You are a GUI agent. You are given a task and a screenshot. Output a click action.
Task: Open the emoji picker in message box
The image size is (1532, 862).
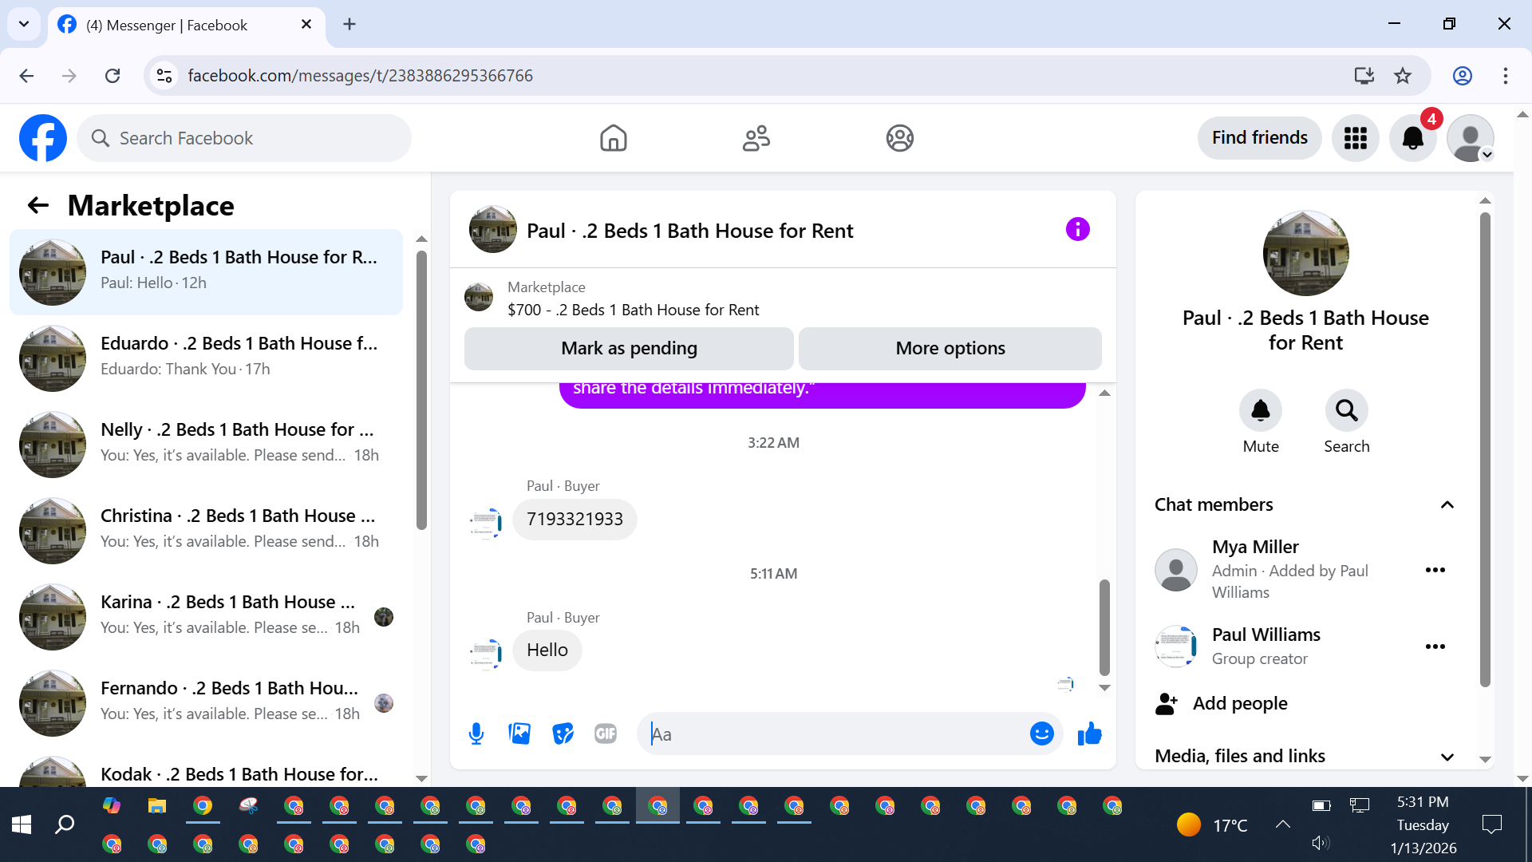pos(1041,733)
